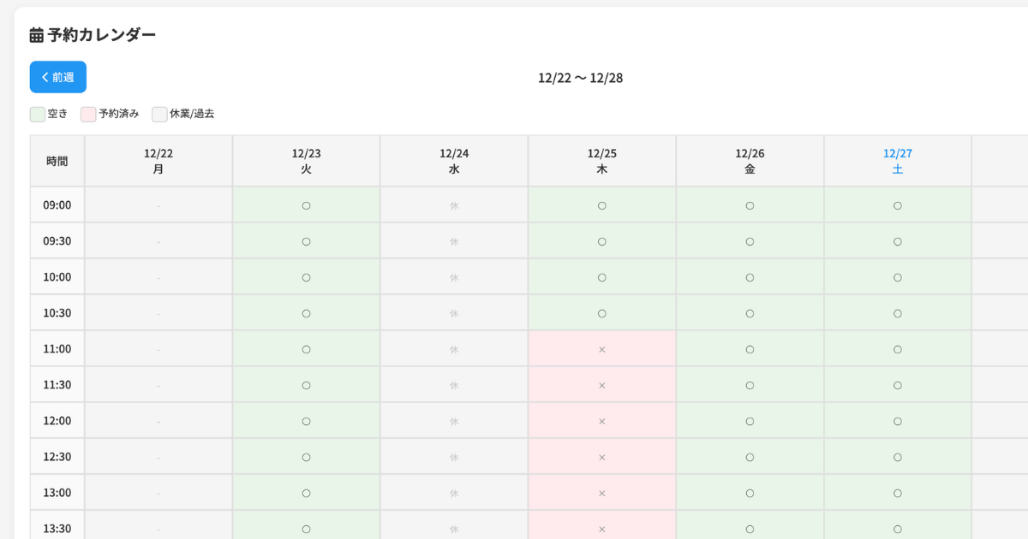Click the 12/23 火 column header
The height and width of the screenshot is (539, 1028).
306,161
